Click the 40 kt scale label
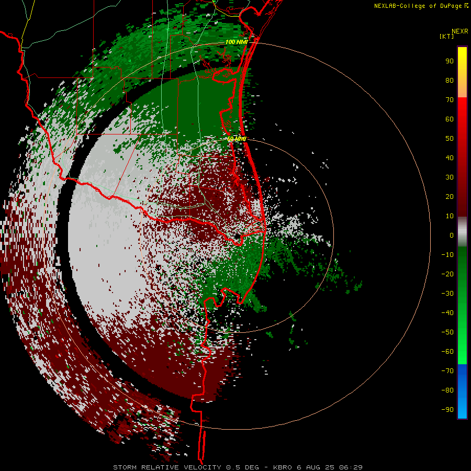471x471 pixels. coord(450,158)
